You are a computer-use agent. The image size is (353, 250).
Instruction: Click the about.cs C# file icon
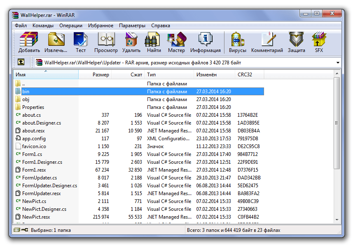[18, 115]
